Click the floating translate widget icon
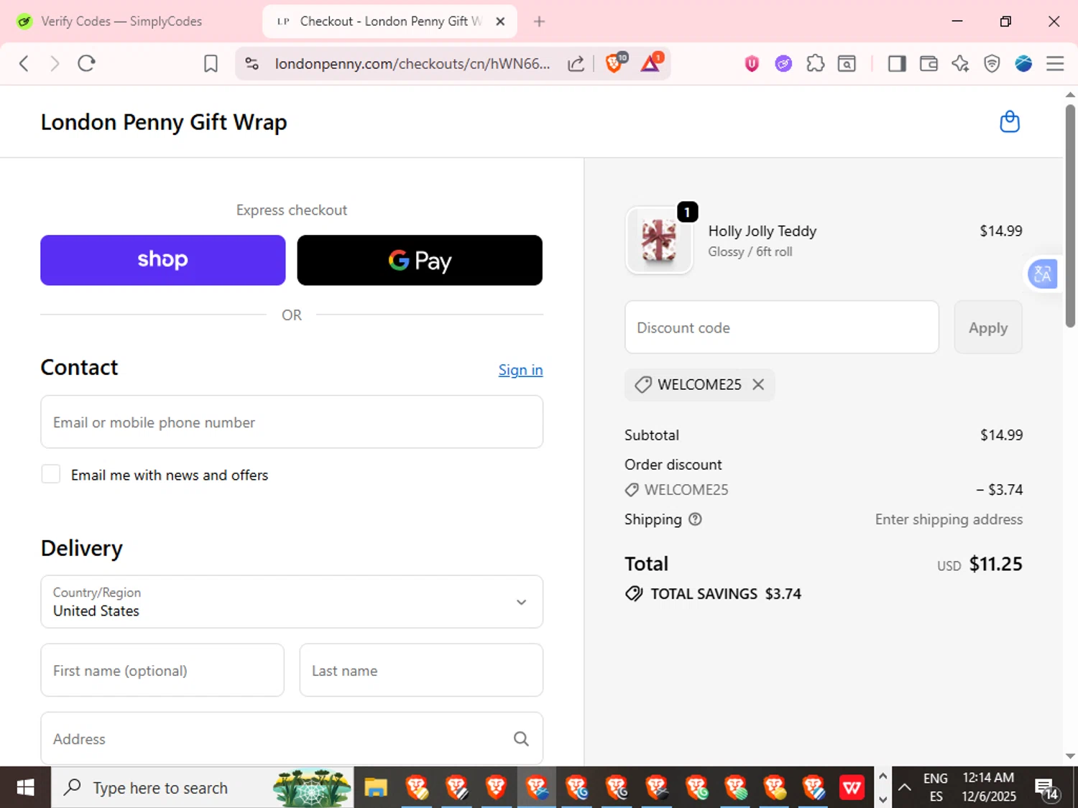Image resolution: width=1078 pixels, height=808 pixels. tap(1042, 274)
